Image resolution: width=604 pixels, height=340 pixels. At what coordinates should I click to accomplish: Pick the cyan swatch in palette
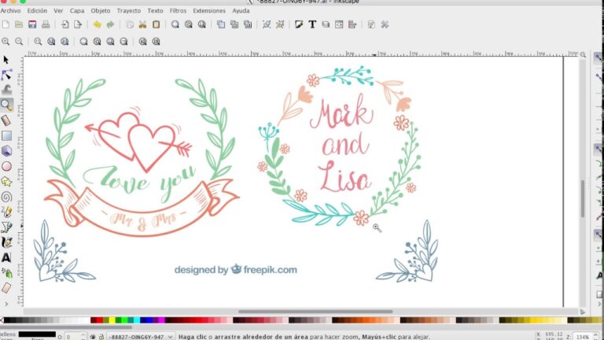click(137, 320)
